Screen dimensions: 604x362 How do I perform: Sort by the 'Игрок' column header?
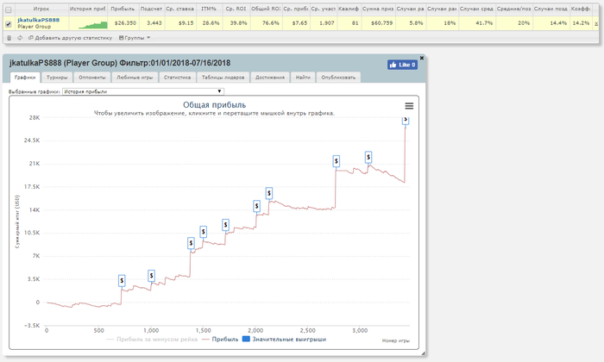click(x=41, y=9)
